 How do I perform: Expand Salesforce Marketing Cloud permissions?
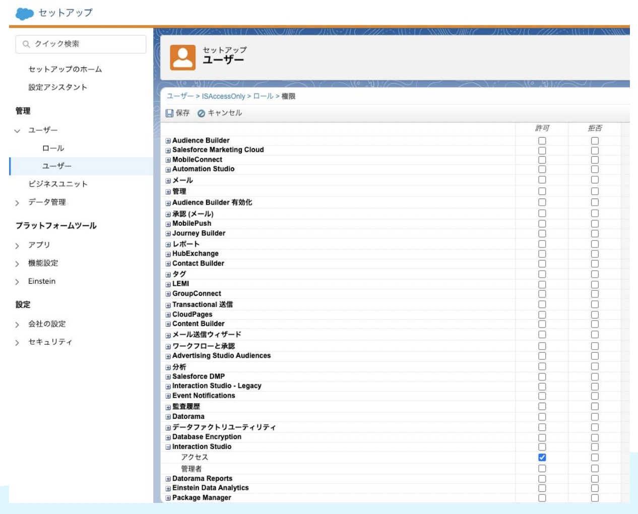[x=168, y=150]
